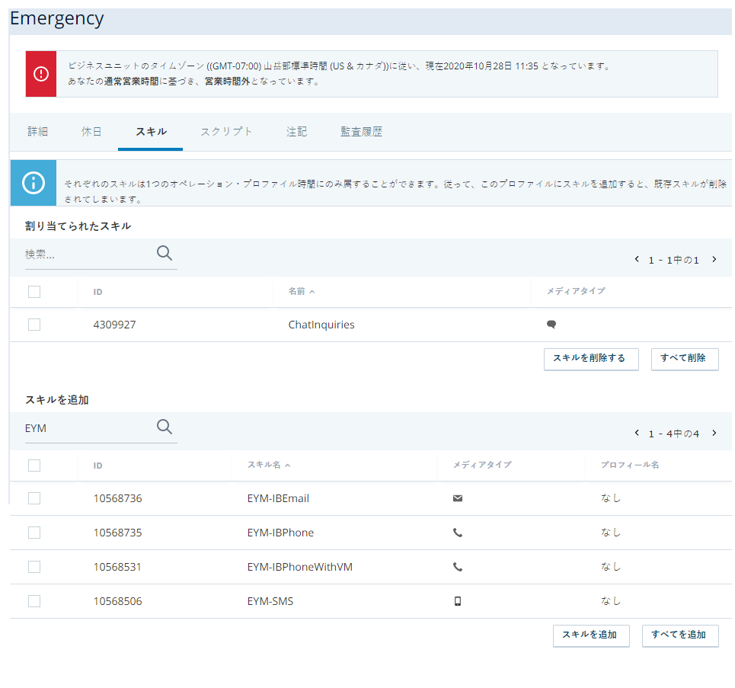
Task: Switch to the スクリプト tab
Action: pyautogui.click(x=226, y=132)
